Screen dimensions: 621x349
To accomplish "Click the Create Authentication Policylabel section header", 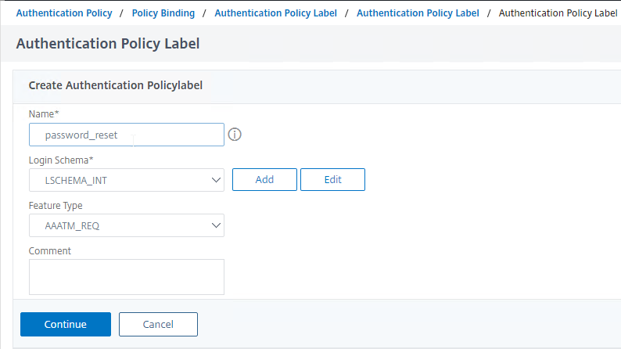I will pos(116,85).
